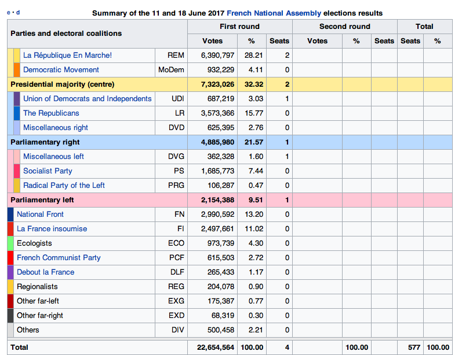Click 'Parties and electoral coalitions' header

point(97,34)
